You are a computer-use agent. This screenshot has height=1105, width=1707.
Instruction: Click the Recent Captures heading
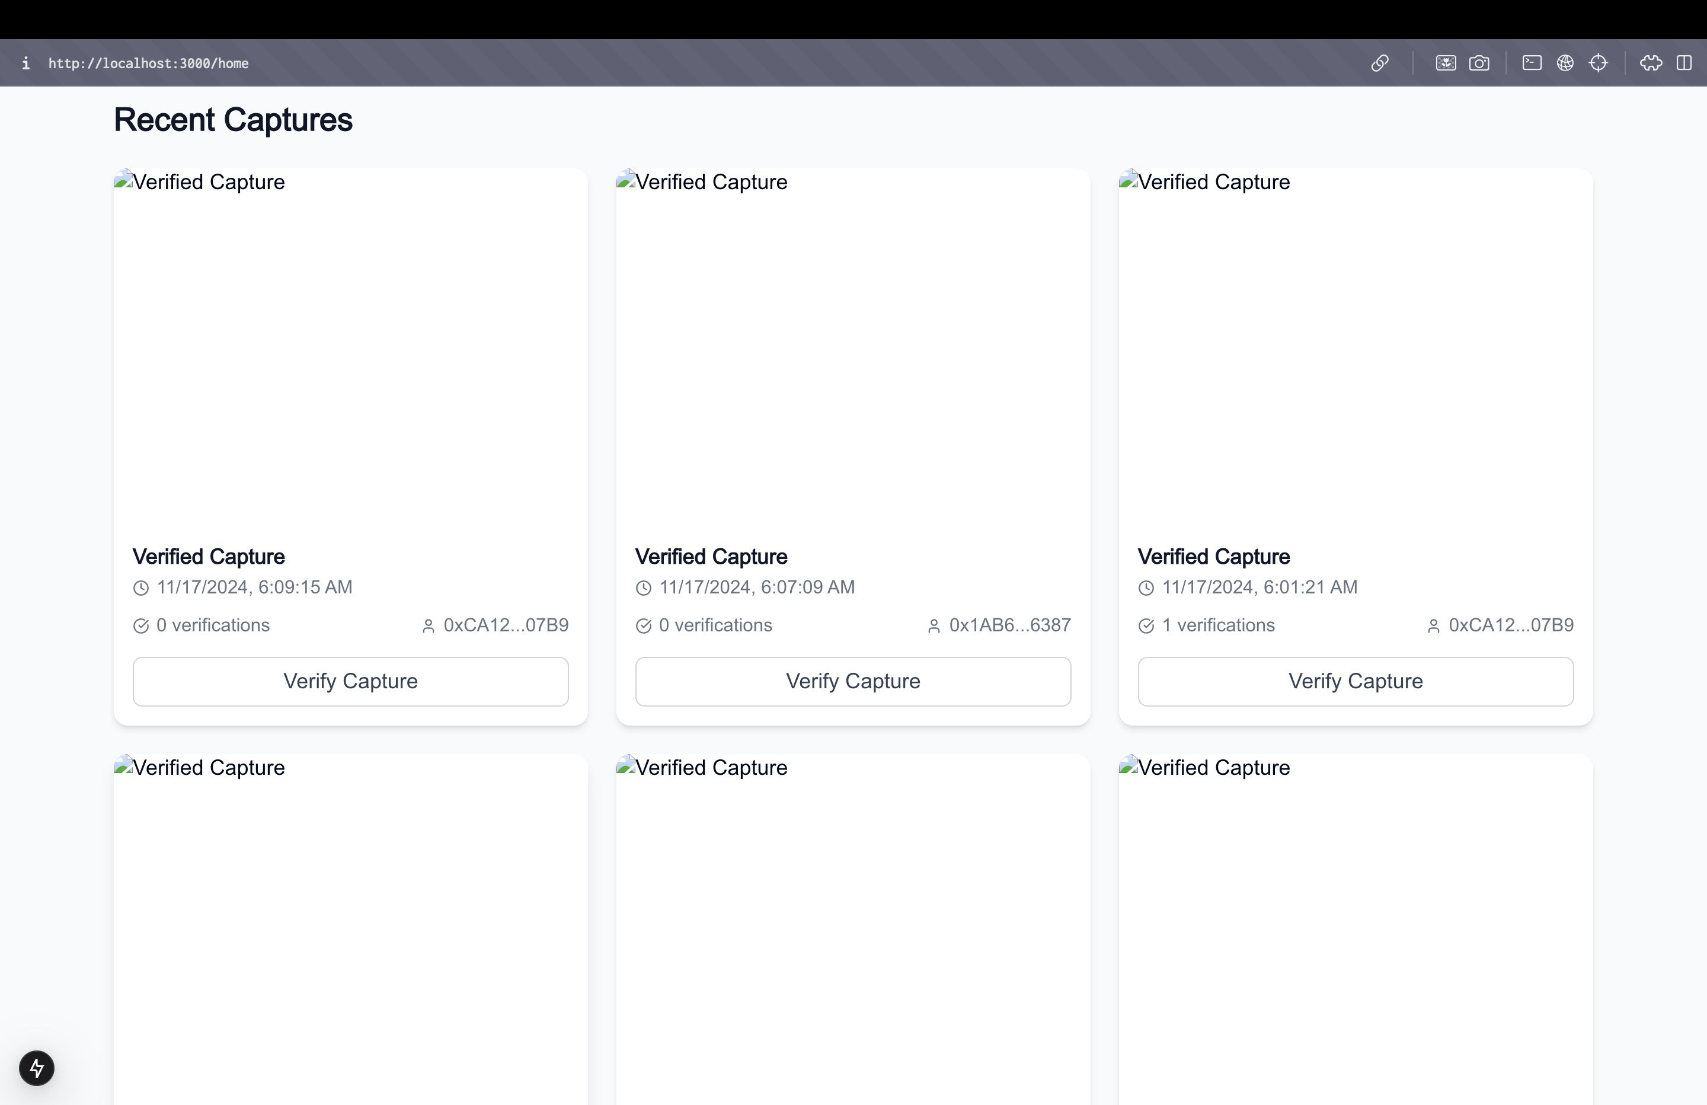point(233,120)
